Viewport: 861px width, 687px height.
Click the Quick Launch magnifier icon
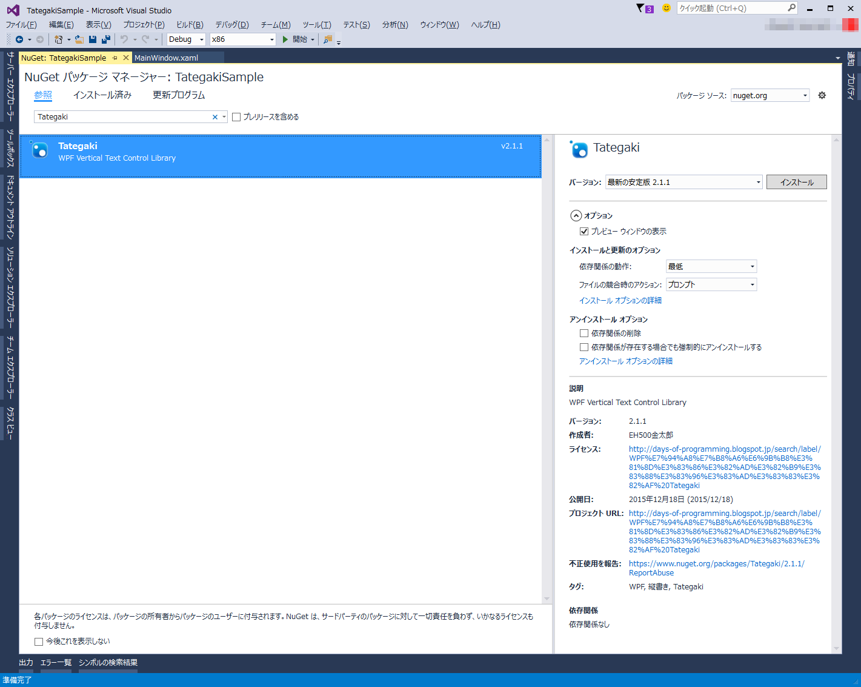pos(791,8)
